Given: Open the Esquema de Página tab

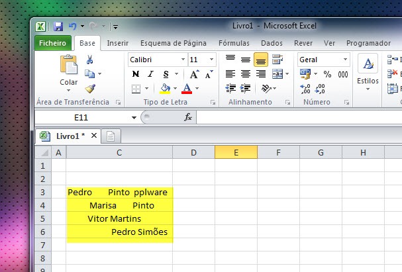Looking at the screenshot, I should tap(174, 43).
